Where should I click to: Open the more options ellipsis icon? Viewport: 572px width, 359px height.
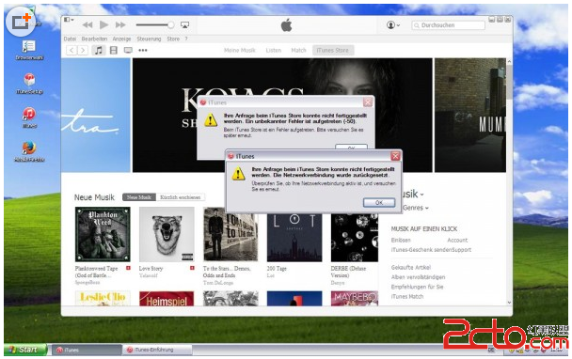(143, 51)
